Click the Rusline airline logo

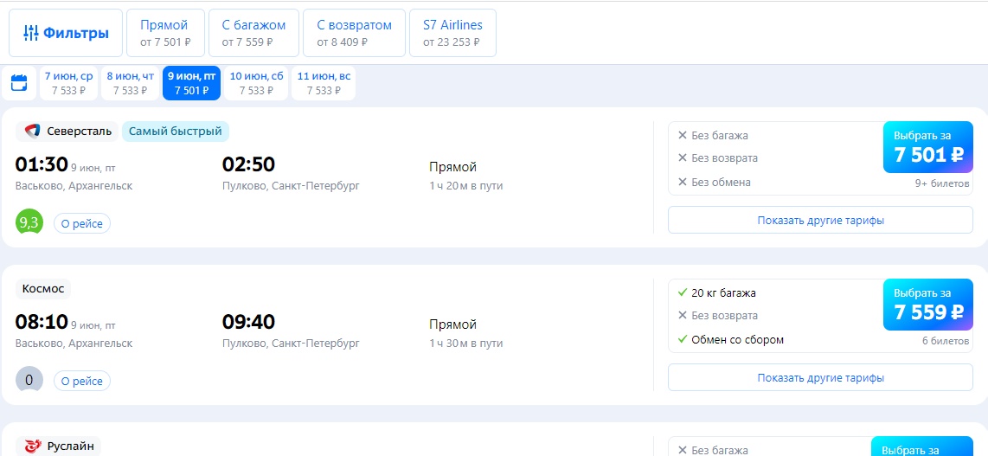32,446
